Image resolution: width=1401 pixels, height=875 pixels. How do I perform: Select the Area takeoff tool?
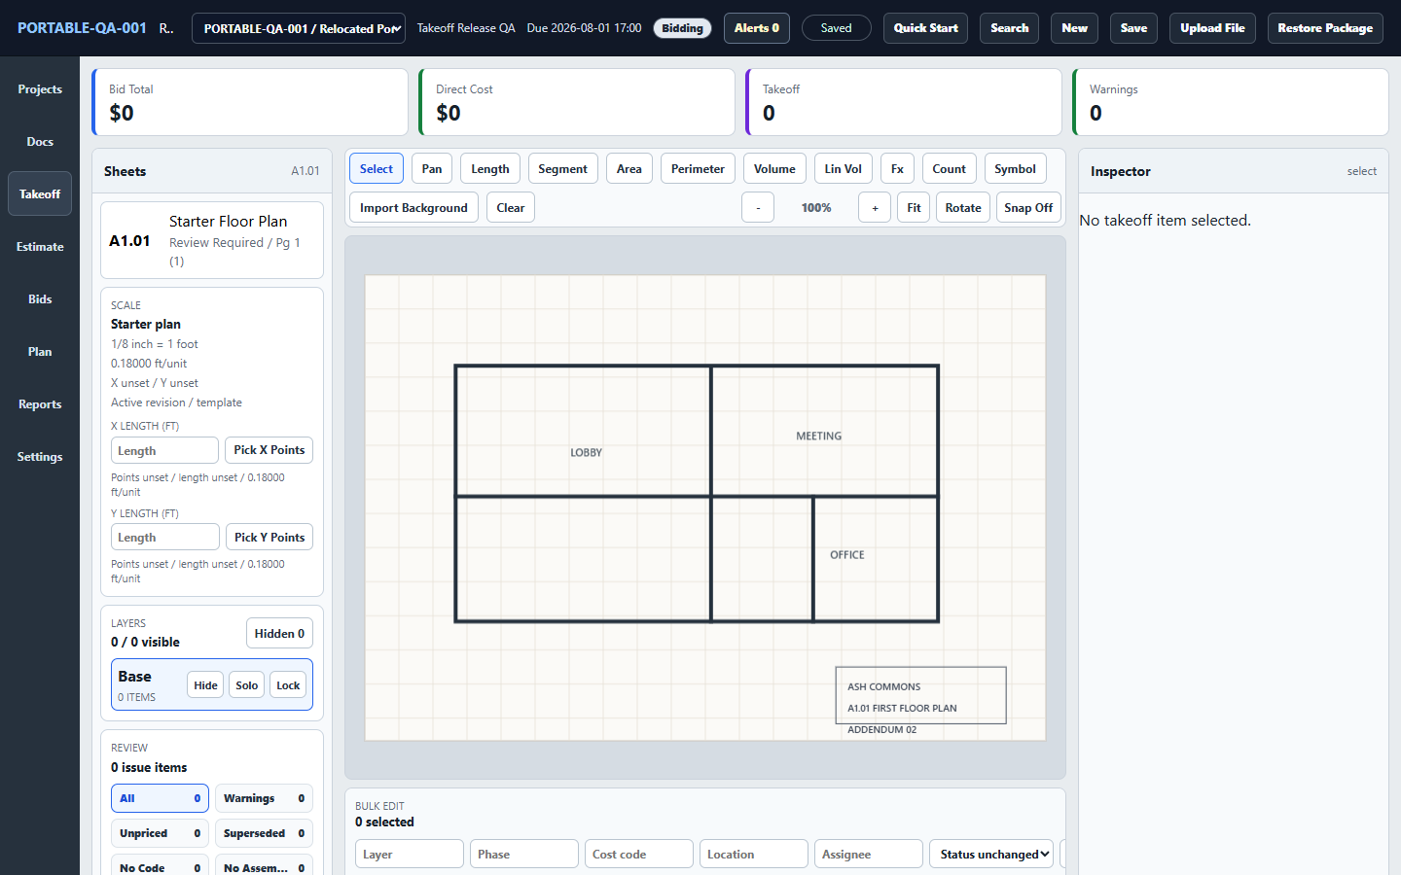(x=629, y=168)
